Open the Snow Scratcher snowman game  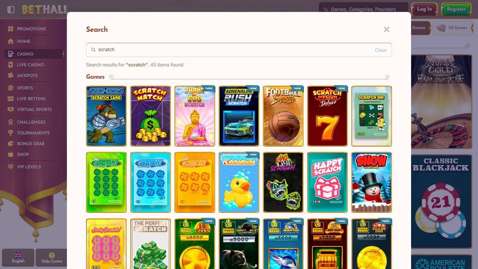coord(372,182)
